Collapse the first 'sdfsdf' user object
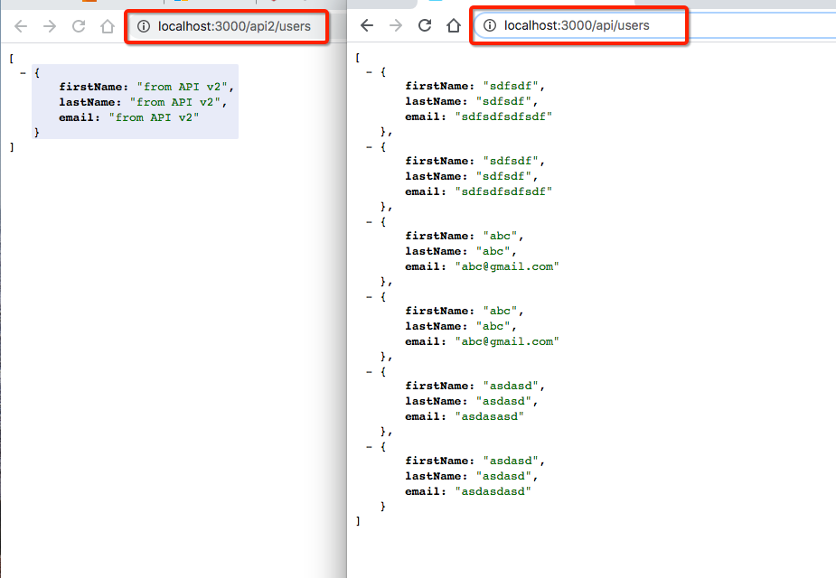The height and width of the screenshot is (578, 836). pyautogui.click(x=368, y=71)
